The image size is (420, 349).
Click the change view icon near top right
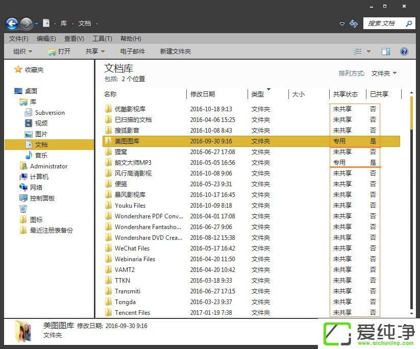pos(357,51)
